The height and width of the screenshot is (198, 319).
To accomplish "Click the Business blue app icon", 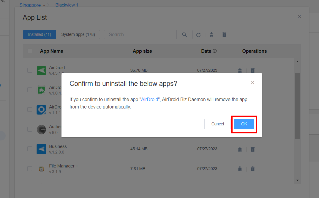I will pos(42,149).
